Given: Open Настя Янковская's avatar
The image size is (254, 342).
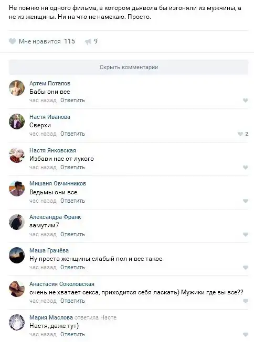Looking at the screenshot, I should 17,155.
